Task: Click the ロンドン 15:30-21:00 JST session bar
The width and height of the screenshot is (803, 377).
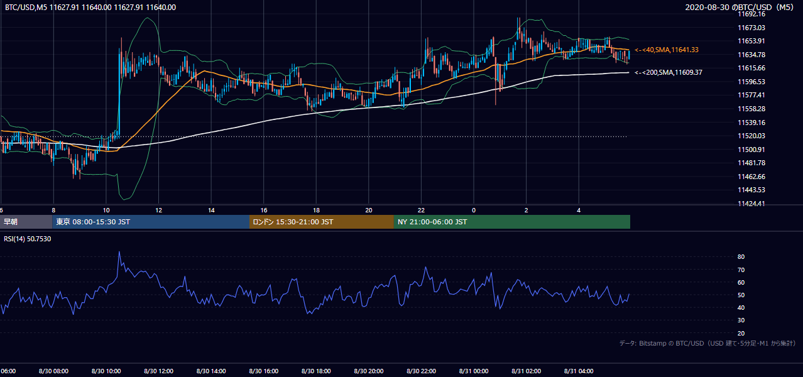Action: click(x=322, y=222)
